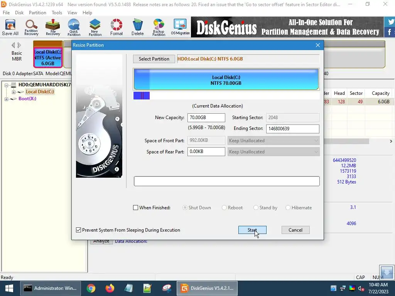Collapse the HD0:QEMUHARDDISK tree node
This screenshot has height=296, width=395.
tap(7, 85)
